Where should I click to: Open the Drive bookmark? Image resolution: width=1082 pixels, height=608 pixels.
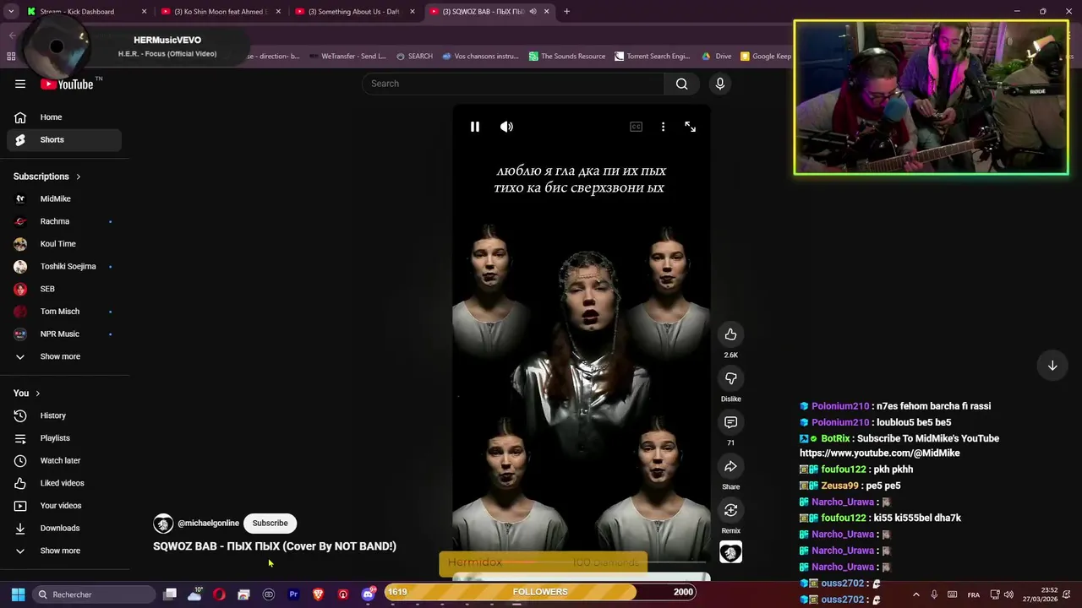click(x=716, y=57)
